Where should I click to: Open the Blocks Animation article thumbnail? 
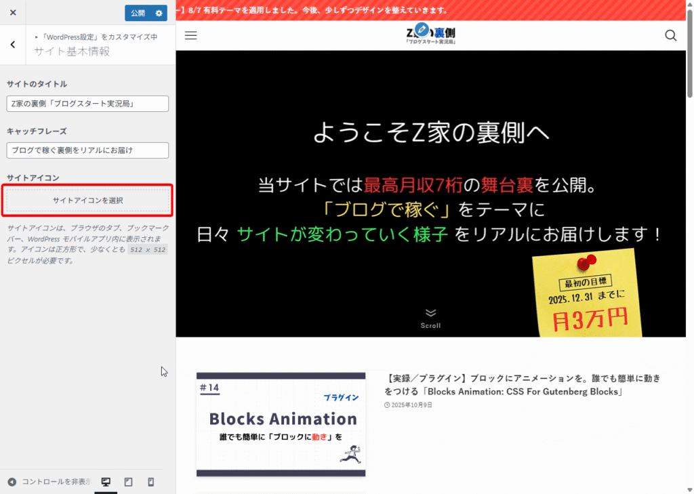tap(281, 424)
